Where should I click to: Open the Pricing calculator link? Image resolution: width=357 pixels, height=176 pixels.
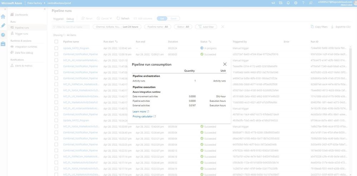(144, 116)
